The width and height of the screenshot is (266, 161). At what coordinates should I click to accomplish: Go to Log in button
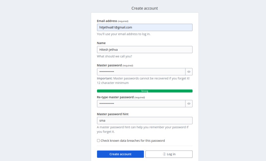pyautogui.click(x=169, y=154)
